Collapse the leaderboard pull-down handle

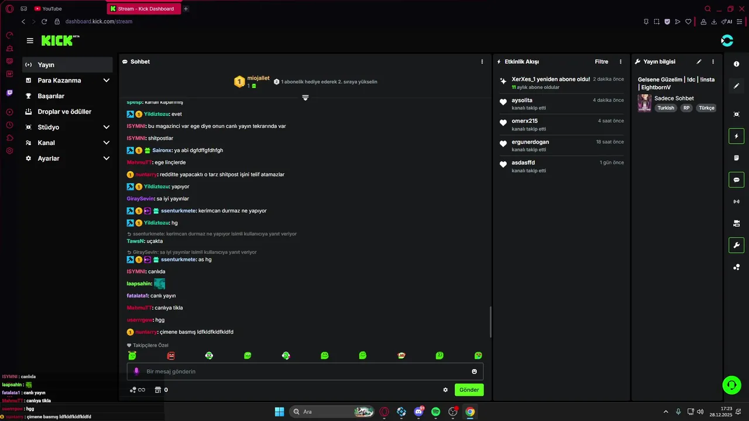pyautogui.click(x=305, y=98)
